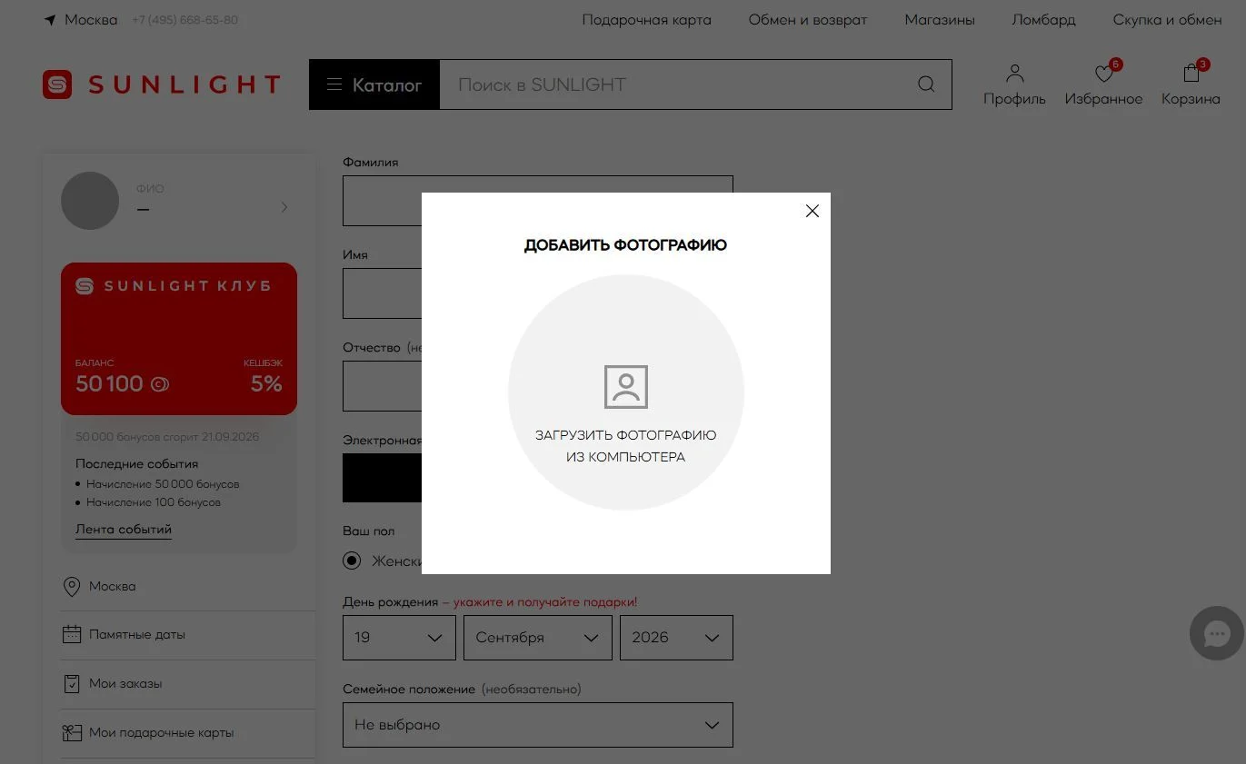This screenshot has width=1246, height=764.
Task: Click the Мои заказы clipboard icon
Action: 72,684
